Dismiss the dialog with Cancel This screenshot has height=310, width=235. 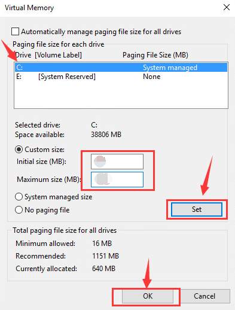(x=205, y=296)
